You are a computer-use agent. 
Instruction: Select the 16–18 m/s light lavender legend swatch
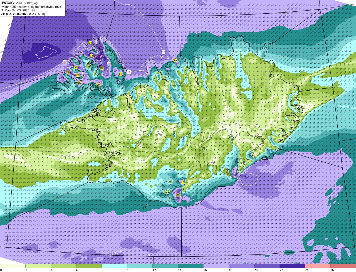216,266
